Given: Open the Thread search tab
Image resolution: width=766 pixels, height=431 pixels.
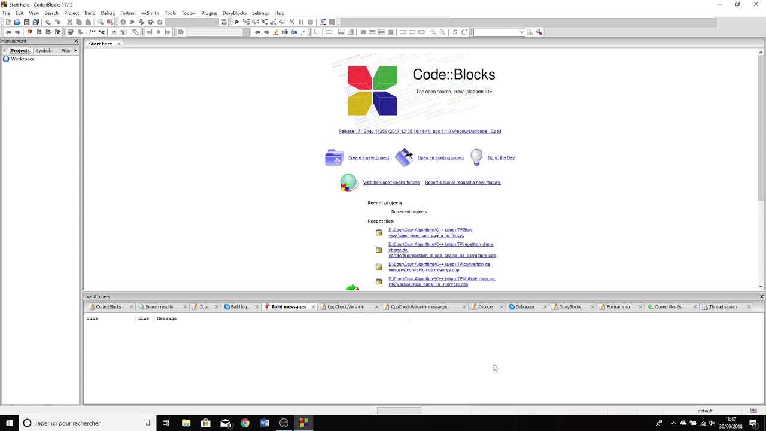Looking at the screenshot, I should point(723,306).
